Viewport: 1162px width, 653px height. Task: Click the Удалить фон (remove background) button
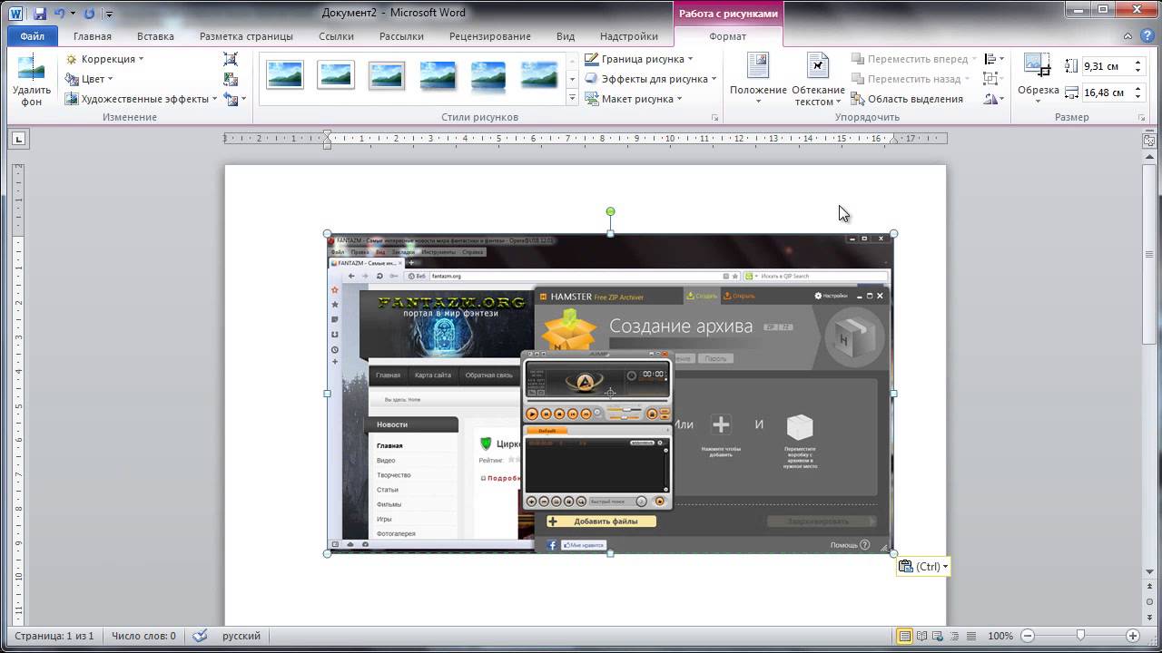(x=31, y=81)
